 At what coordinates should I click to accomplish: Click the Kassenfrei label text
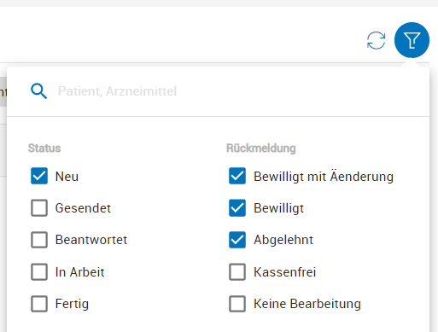285,272
